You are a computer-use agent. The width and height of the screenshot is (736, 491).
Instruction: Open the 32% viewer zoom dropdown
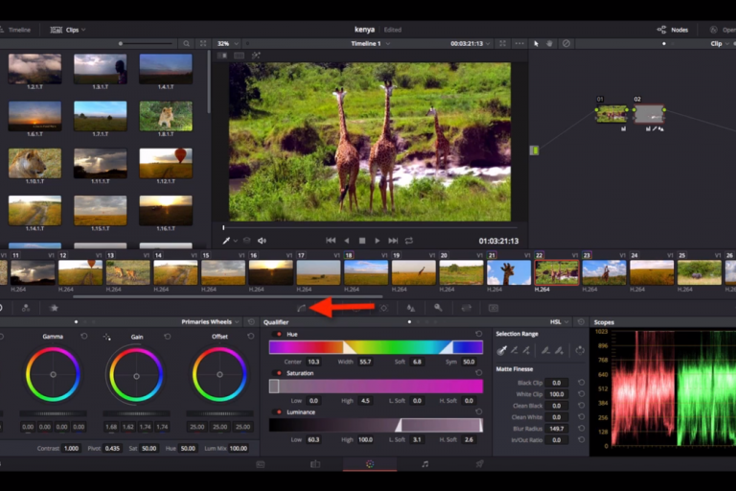228,43
